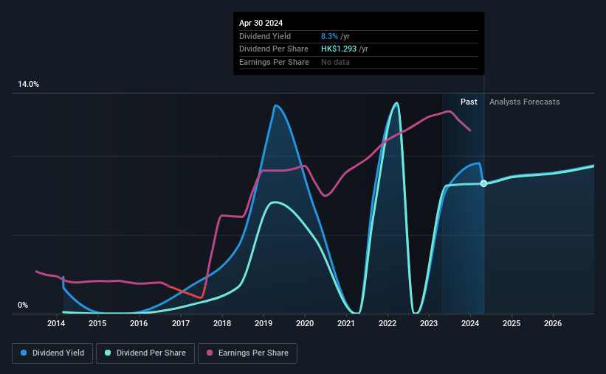Click the 2020 x-axis label
Screen dimensions: 606x374
click(305, 323)
